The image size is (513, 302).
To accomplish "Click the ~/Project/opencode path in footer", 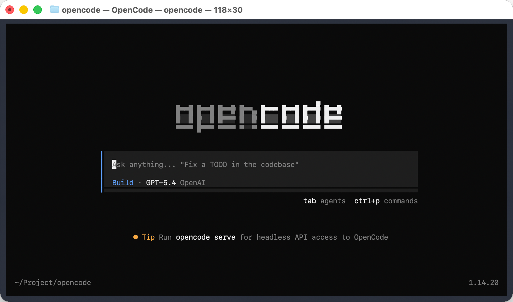I will point(53,283).
